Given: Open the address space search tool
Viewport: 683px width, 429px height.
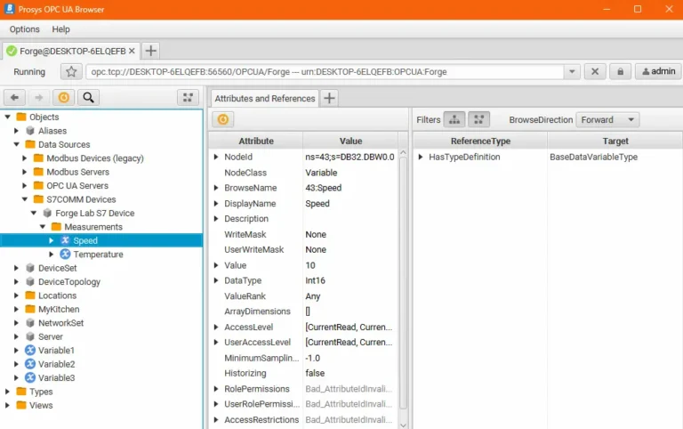Looking at the screenshot, I should (88, 98).
